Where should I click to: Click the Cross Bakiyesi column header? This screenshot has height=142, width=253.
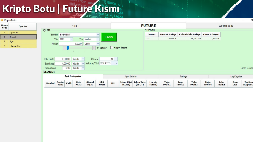click(211, 34)
